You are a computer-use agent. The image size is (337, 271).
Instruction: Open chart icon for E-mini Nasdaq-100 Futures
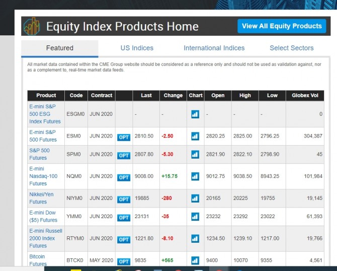click(195, 176)
